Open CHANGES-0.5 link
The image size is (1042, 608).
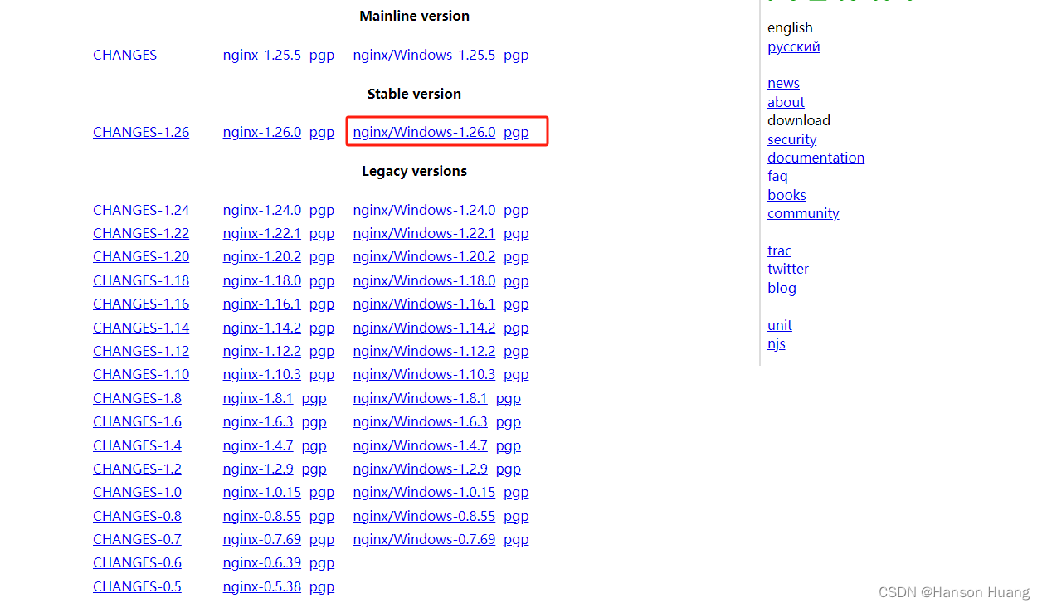137,586
